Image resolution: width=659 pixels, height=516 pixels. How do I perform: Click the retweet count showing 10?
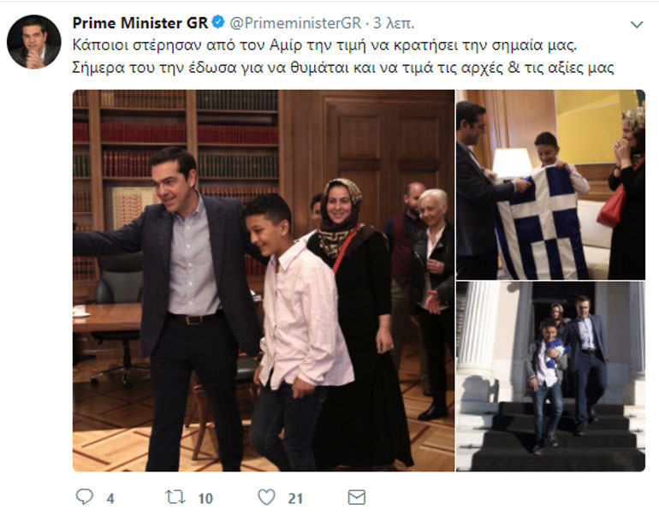click(x=205, y=497)
